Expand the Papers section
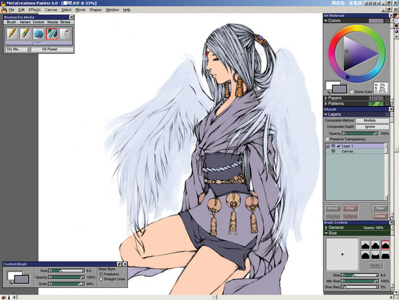This screenshot has width=399, height=300. 326,98
